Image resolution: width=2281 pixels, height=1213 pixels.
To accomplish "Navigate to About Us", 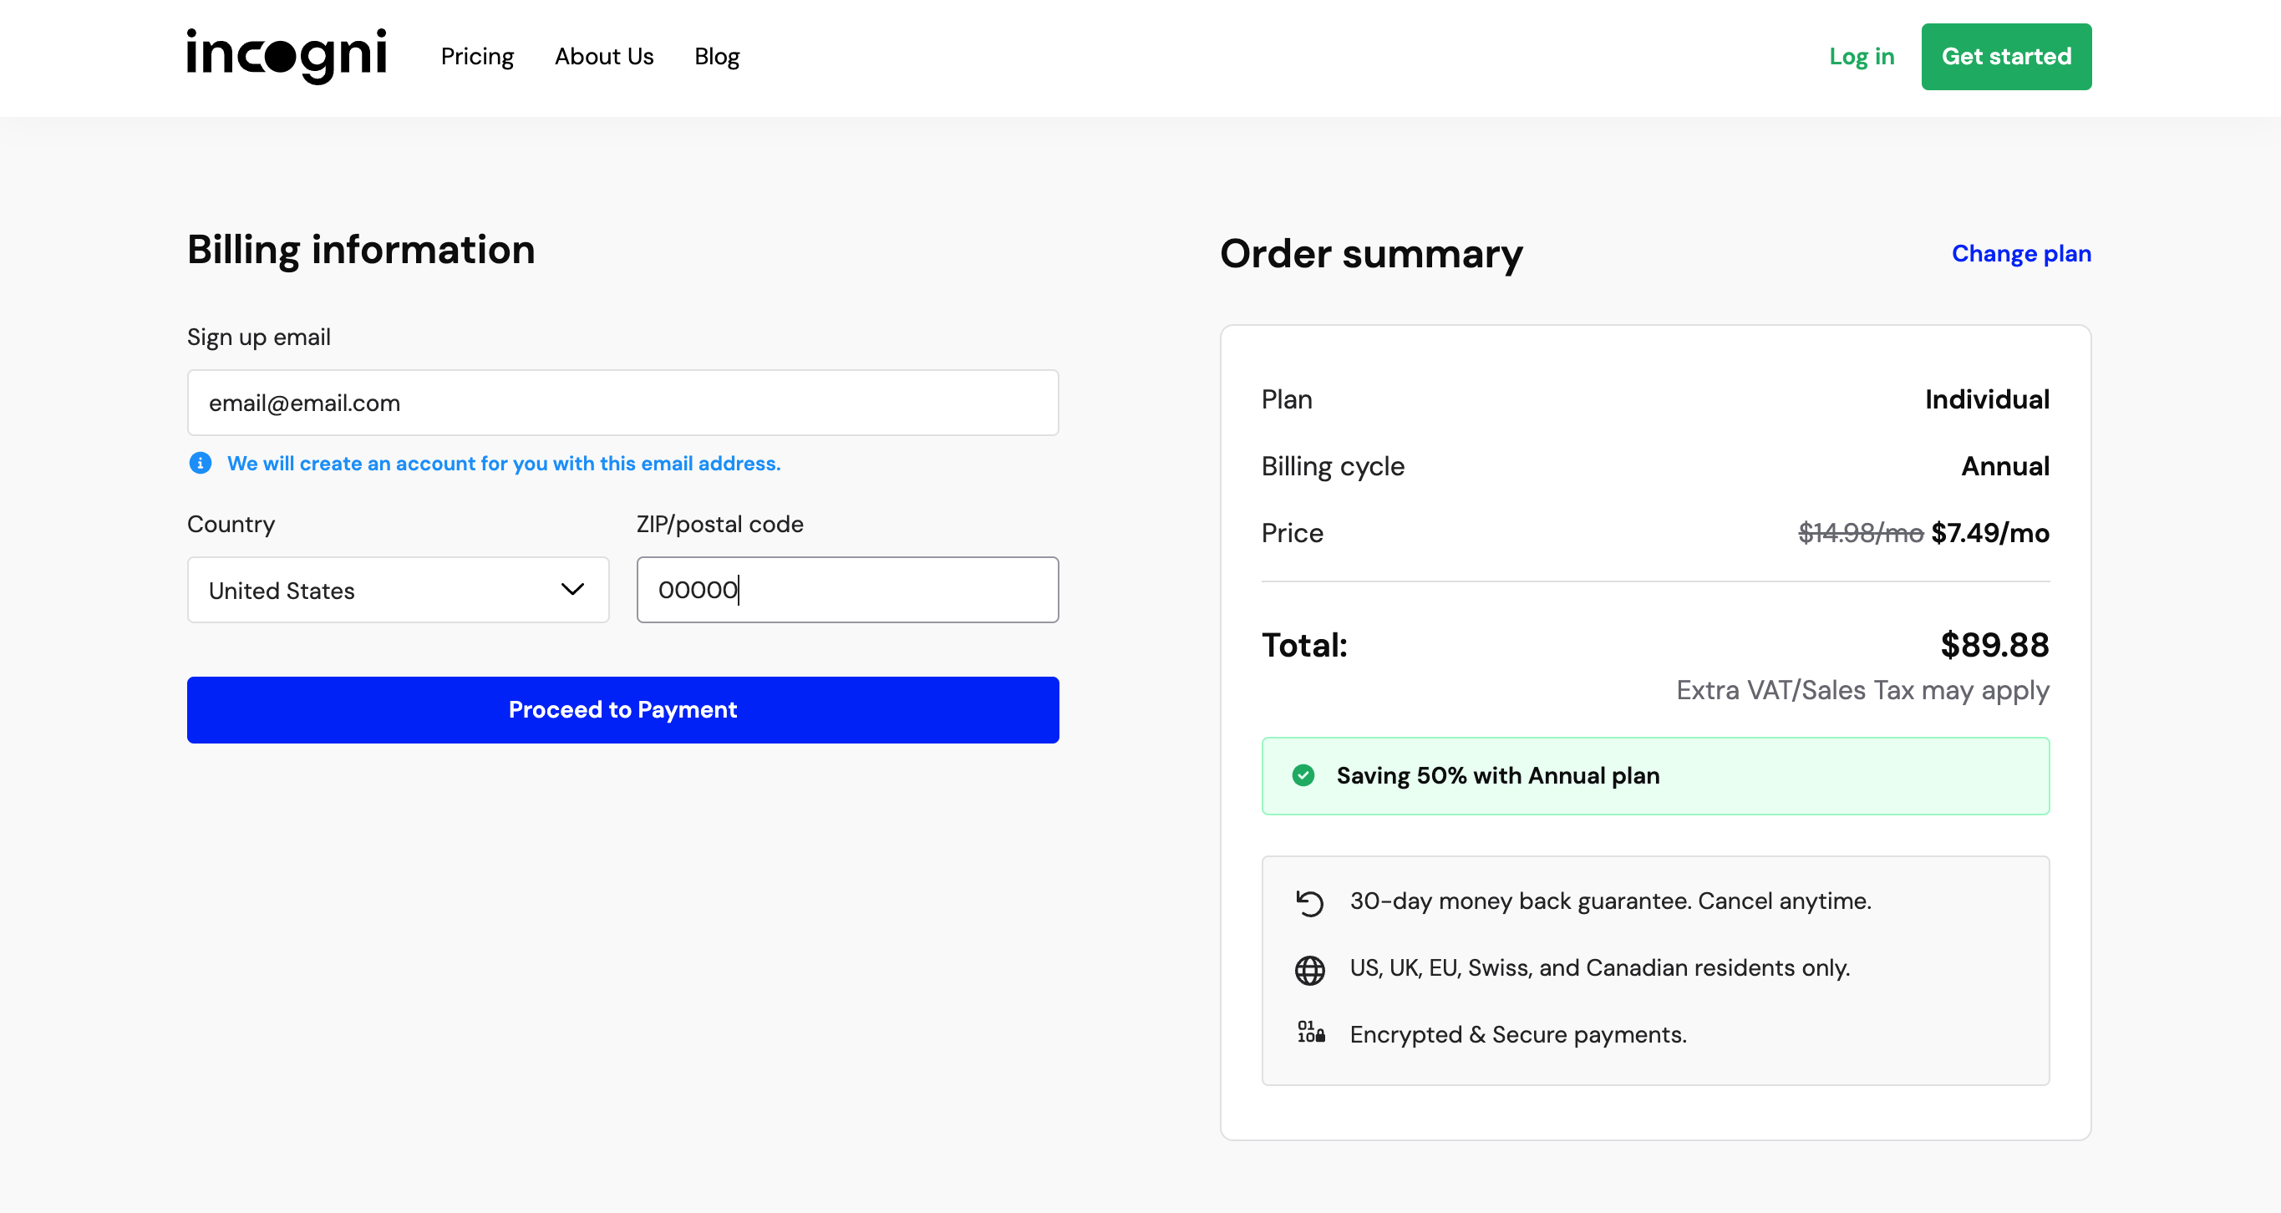I will pyautogui.click(x=604, y=56).
